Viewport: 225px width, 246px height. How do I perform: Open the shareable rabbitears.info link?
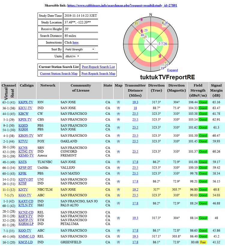(x=122, y=5)
